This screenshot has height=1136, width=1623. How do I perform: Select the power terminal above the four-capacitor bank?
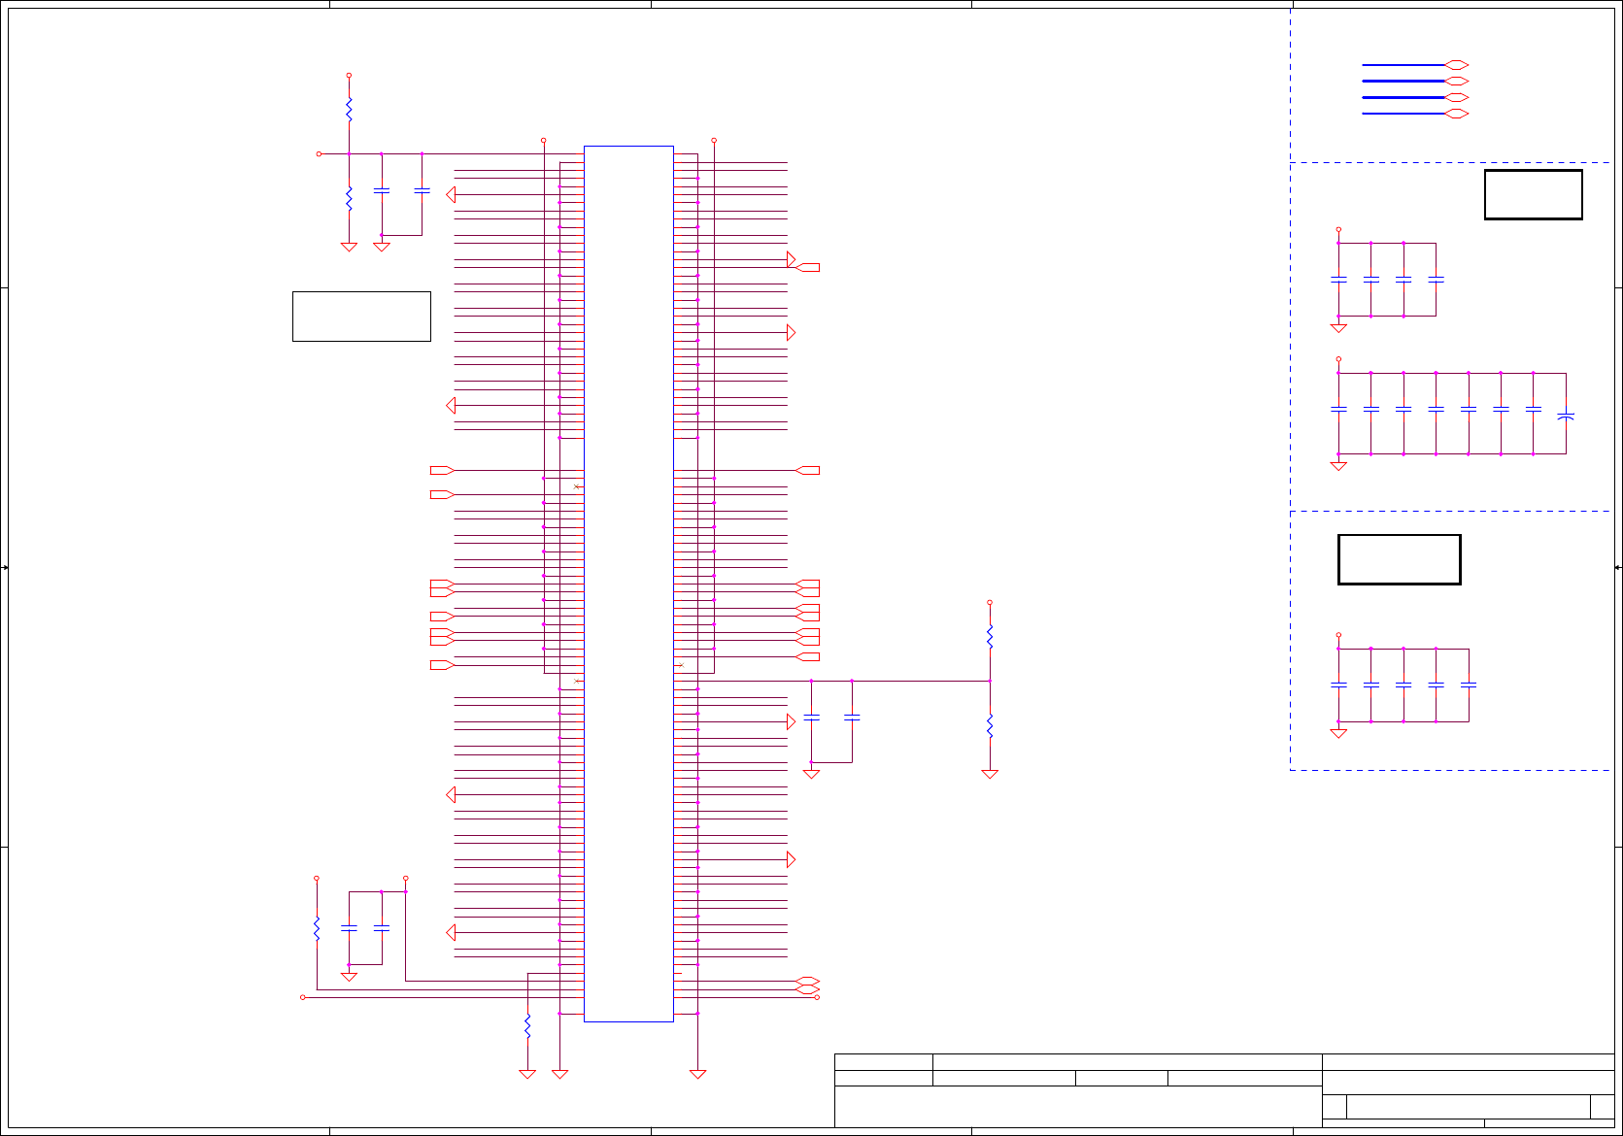1338,229
